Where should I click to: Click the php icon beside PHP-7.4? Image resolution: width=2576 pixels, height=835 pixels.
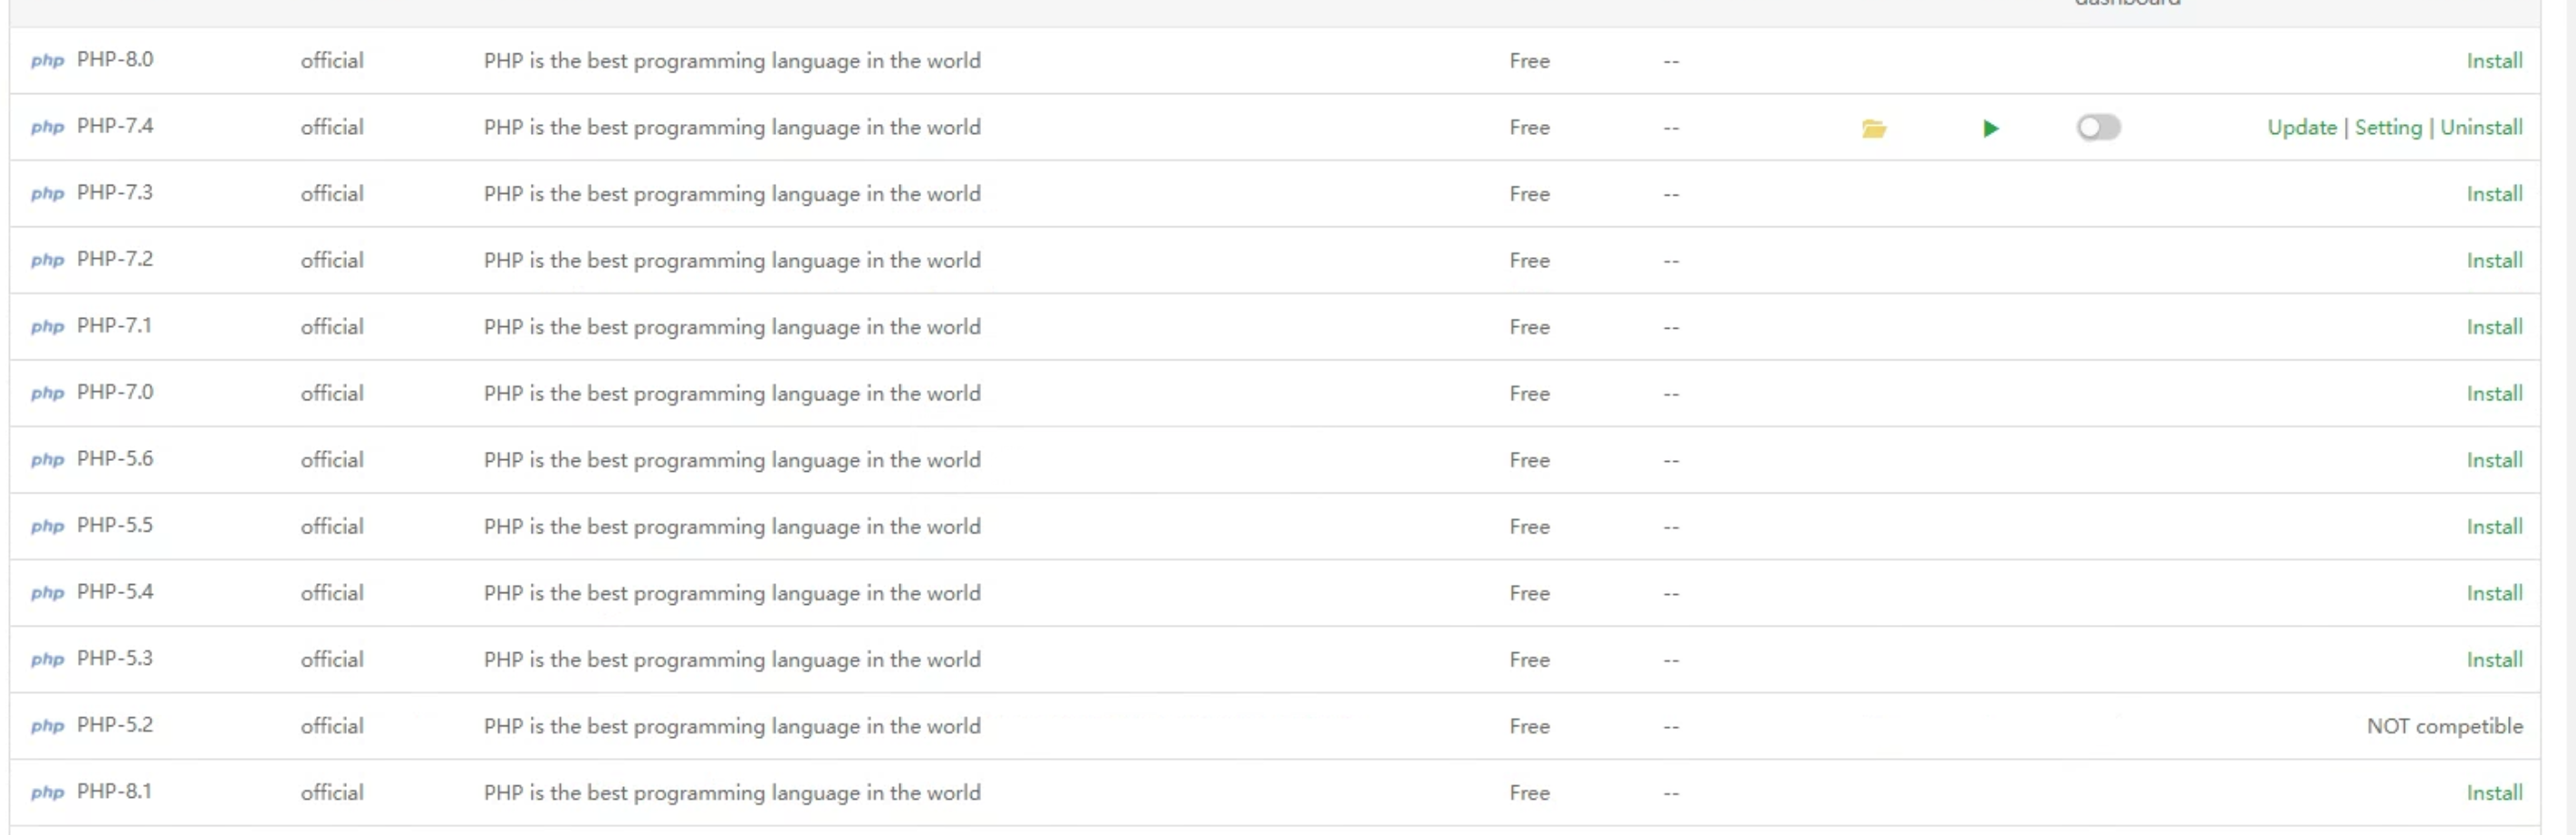point(47,127)
